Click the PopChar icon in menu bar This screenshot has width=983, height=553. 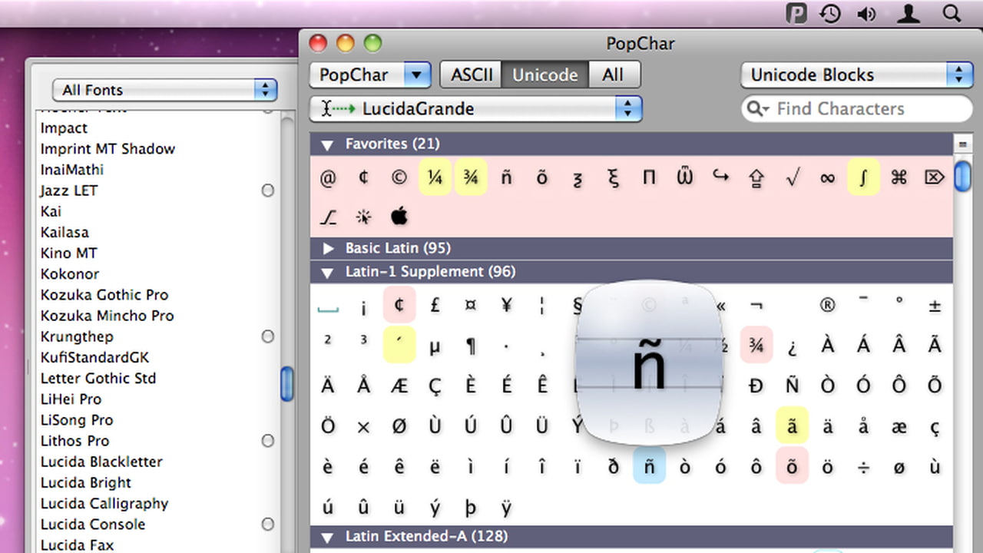point(796,14)
